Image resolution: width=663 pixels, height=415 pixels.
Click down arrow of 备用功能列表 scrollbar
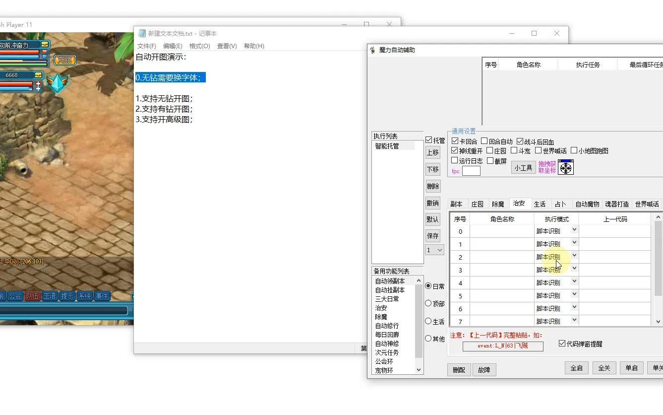coord(419,370)
